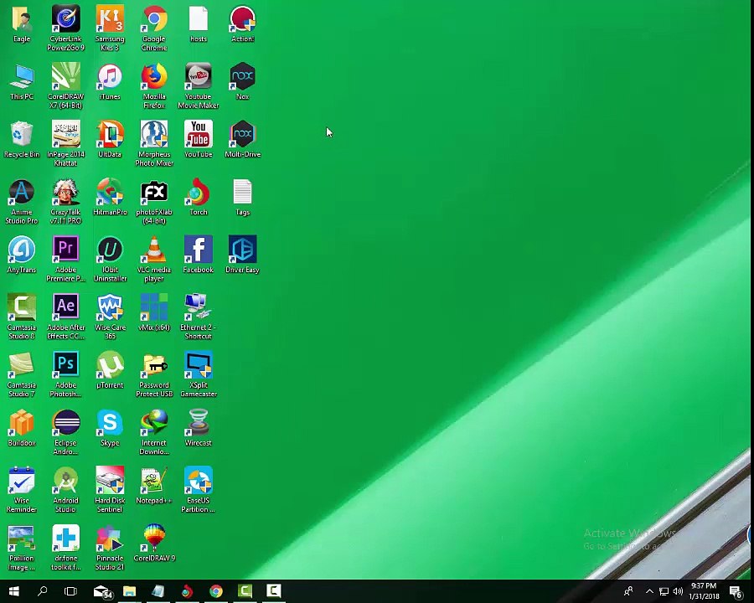Viewport: 754px width, 603px height.
Task: Open Action Center notifications
Action: 736,592
